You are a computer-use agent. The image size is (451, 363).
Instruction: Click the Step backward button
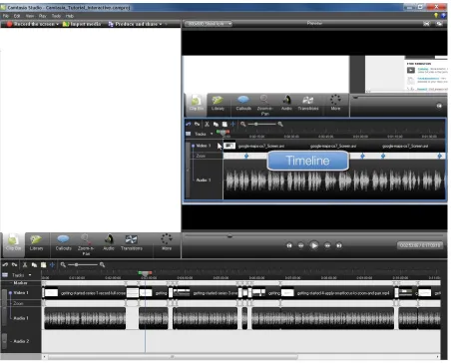click(x=300, y=245)
